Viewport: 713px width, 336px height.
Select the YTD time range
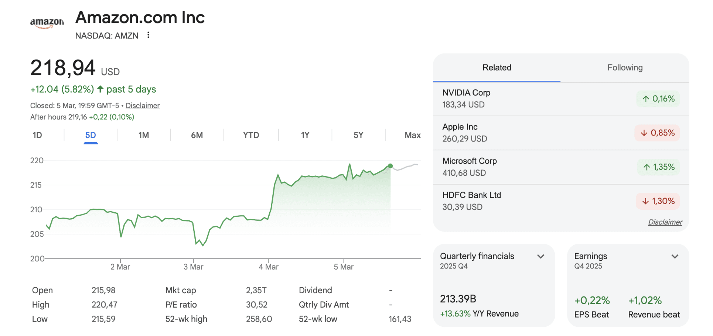coord(251,135)
